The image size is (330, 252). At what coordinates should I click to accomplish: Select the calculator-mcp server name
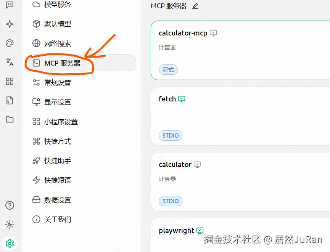(183, 33)
